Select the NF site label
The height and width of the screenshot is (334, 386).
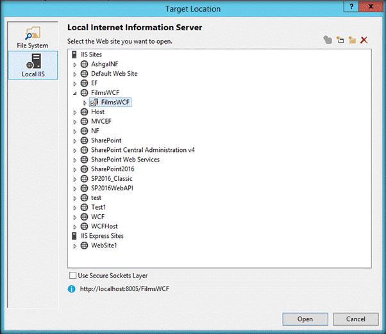(x=95, y=131)
